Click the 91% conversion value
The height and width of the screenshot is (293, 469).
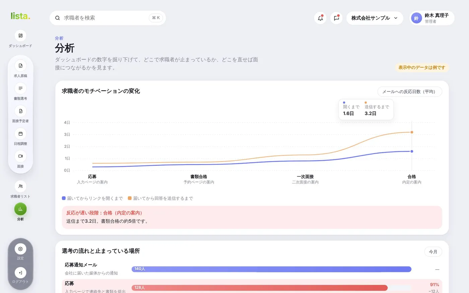pyautogui.click(x=434, y=285)
